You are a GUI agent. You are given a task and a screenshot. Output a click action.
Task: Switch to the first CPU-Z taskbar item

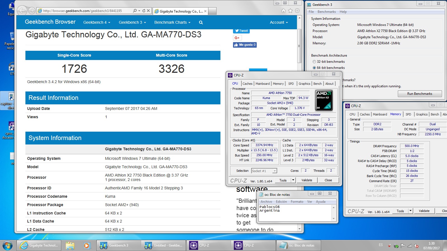pos(208,245)
